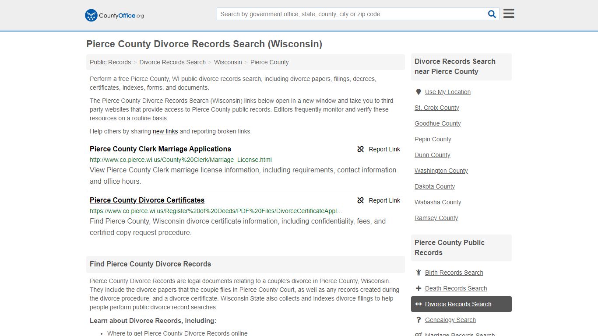598x336 pixels.
Task: Click the Genealogy question mark icon
Action: point(419,320)
